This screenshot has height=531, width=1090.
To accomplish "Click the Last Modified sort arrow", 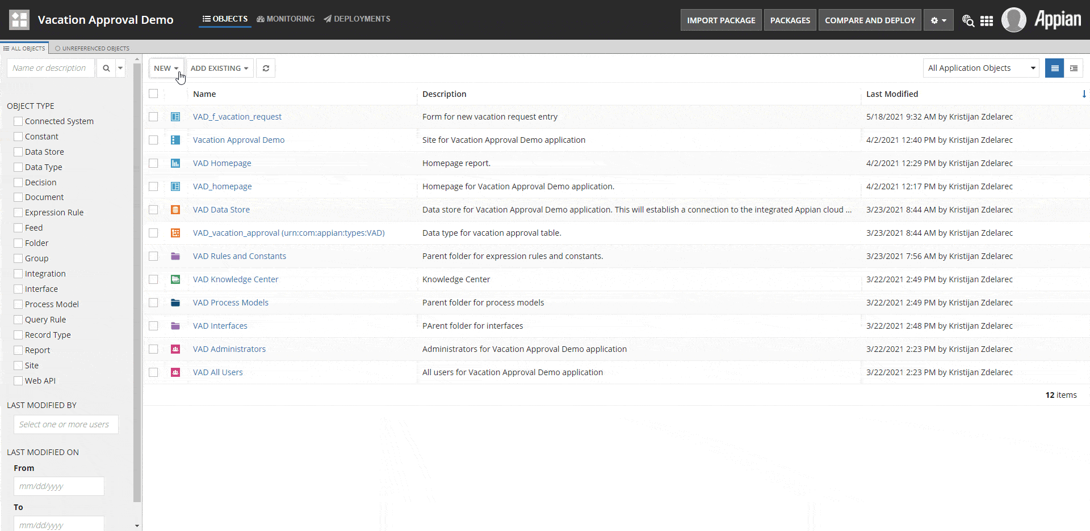I will 1084,94.
